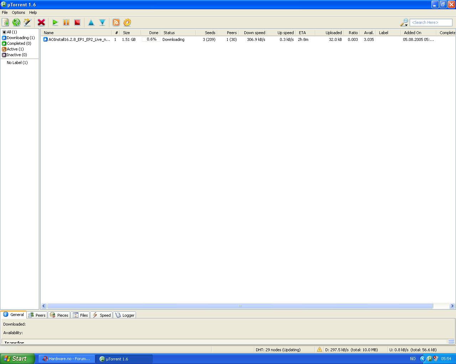Sort by the Name column header
Image resolution: width=456 pixels, height=364 pixels.
[77, 33]
